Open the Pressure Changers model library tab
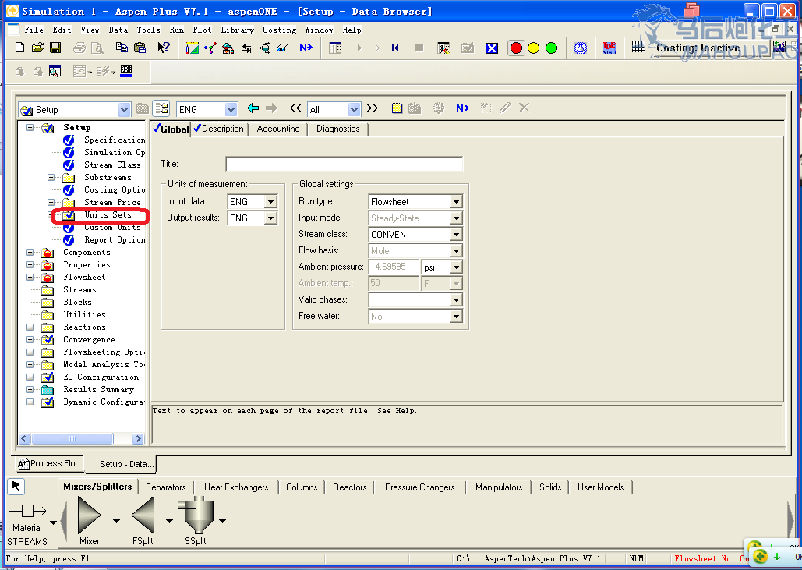 (x=420, y=487)
